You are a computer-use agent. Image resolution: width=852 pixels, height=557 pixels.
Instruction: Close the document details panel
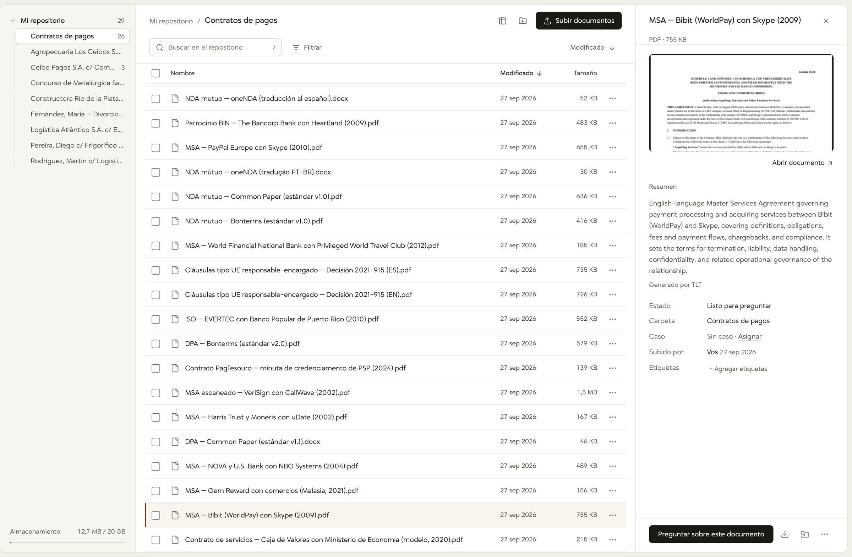pyautogui.click(x=826, y=21)
